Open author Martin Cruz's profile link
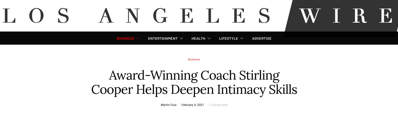Image resolution: width=398 pixels, height=119 pixels. tap(169, 105)
